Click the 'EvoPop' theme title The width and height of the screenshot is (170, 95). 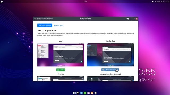(x=61, y=74)
